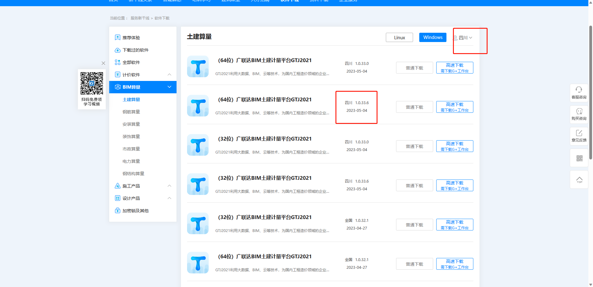Click 软件下载 breadcrumb link
Image resolution: width=593 pixels, height=287 pixels.
162,18
